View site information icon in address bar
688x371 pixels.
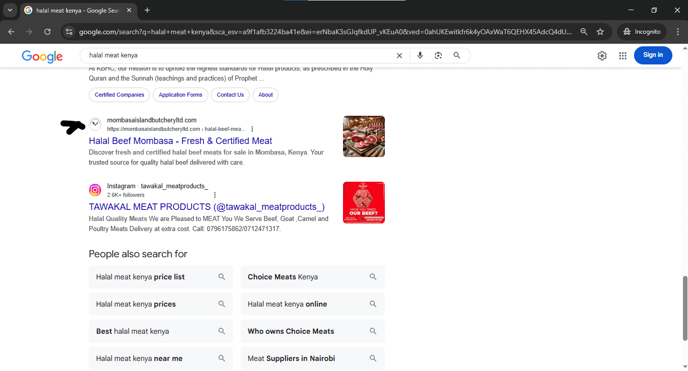pos(70,31)
